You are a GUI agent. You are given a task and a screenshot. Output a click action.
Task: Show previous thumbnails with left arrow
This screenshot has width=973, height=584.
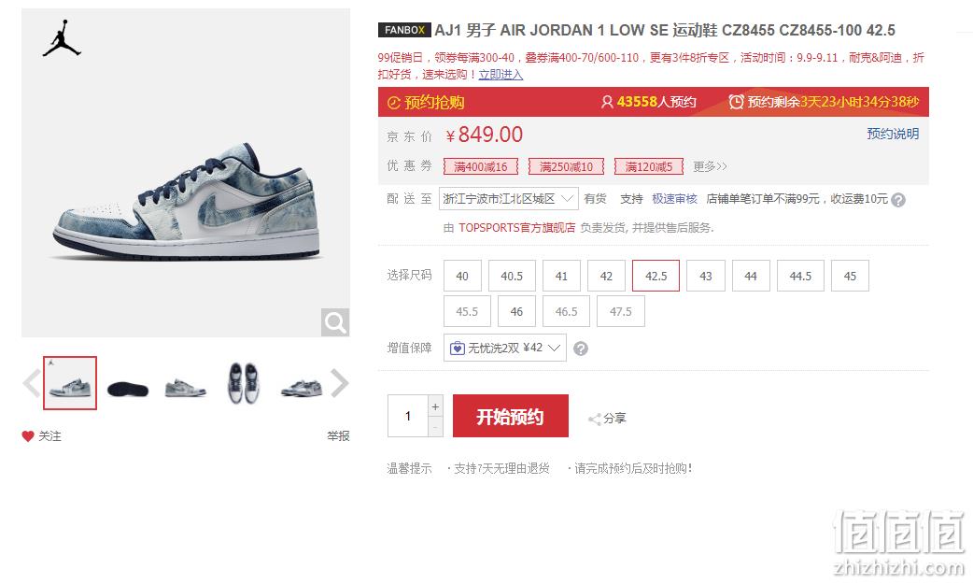pyautogui.click(x=32, y=383)
